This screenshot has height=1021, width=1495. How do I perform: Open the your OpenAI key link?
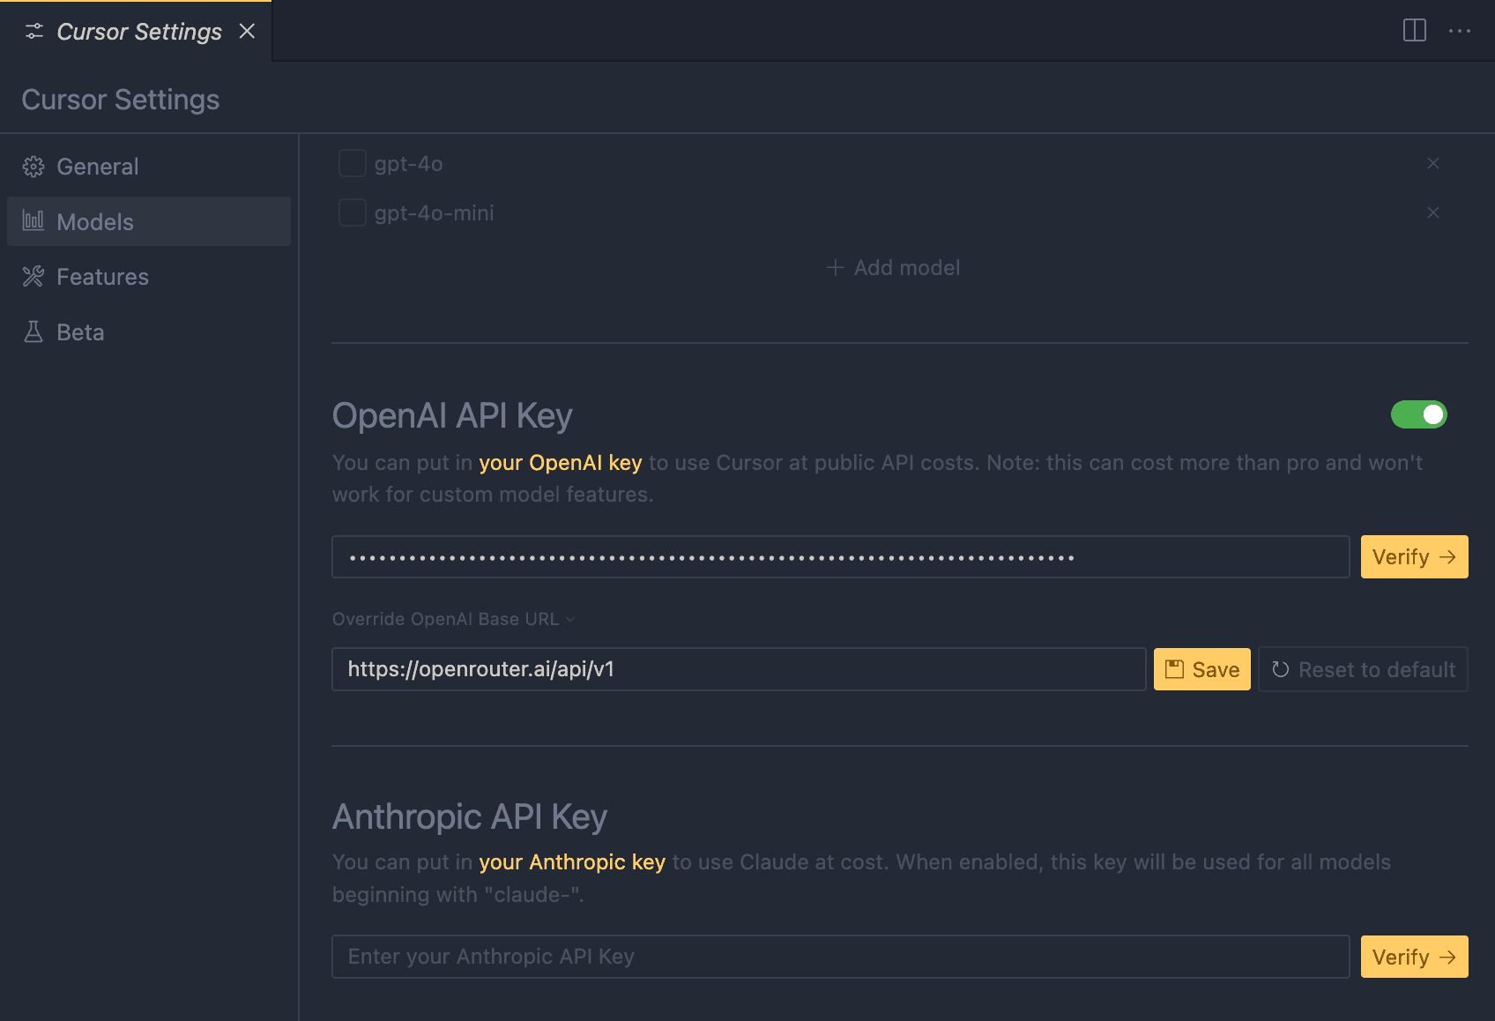point(560,462)
